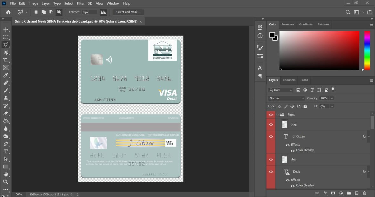Open the Character panel via the A icon

(x=260, y=67)
